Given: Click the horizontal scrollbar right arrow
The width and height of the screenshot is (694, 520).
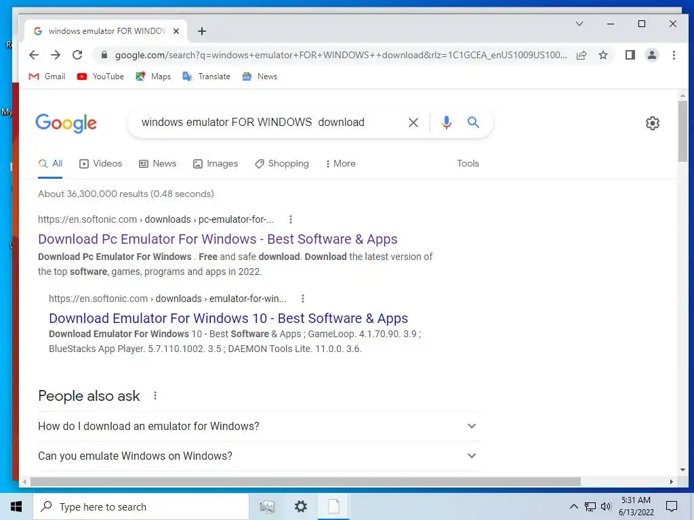Looking at the screenshot, I should (672, 481).
